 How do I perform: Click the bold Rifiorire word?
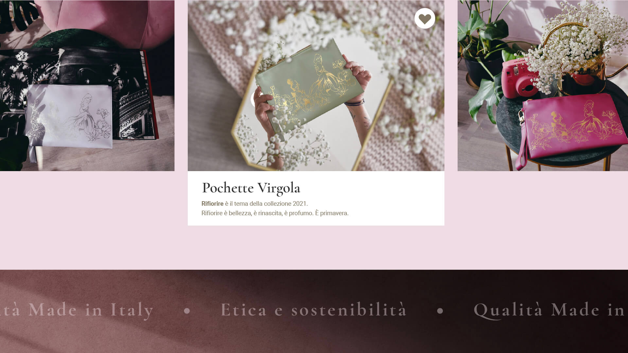click(x=212, y=203)
